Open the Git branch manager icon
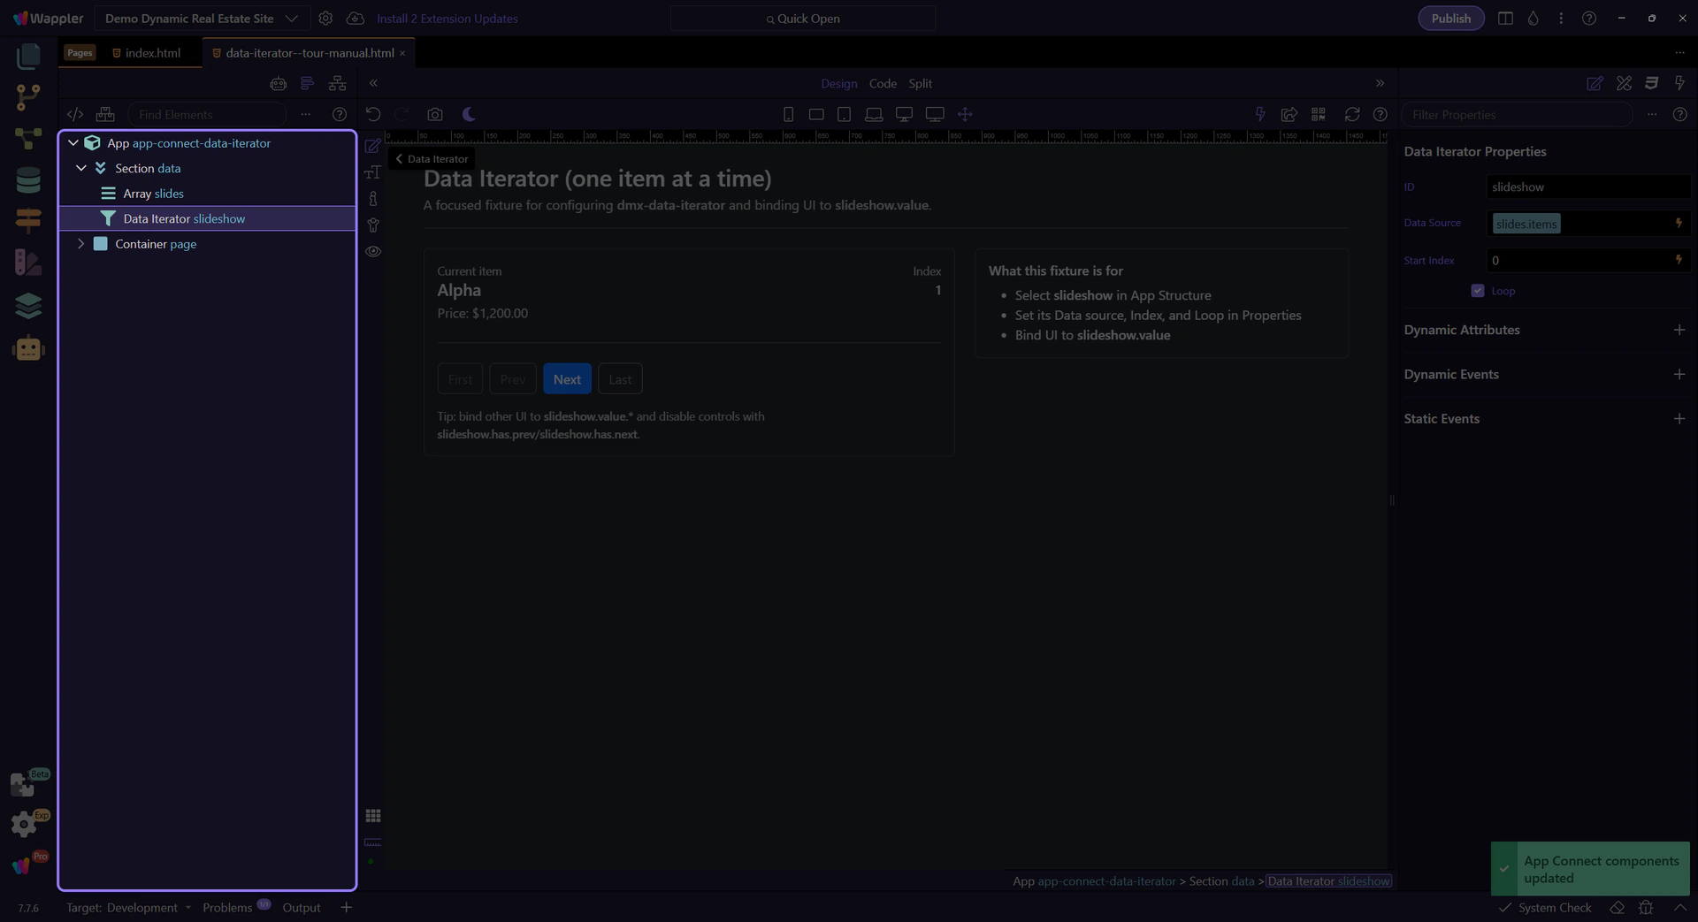Image resolution: width=1698 pixels, height=922 pixels. pyautogui.click(x=28, y=96)
